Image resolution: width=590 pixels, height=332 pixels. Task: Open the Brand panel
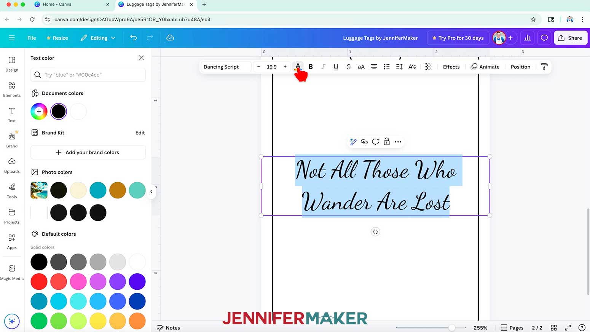(x=12, y=140)
